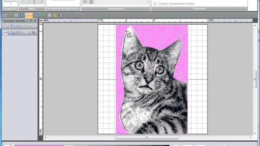Click the lock icon in sewing order panel

[x=26, y=26]
